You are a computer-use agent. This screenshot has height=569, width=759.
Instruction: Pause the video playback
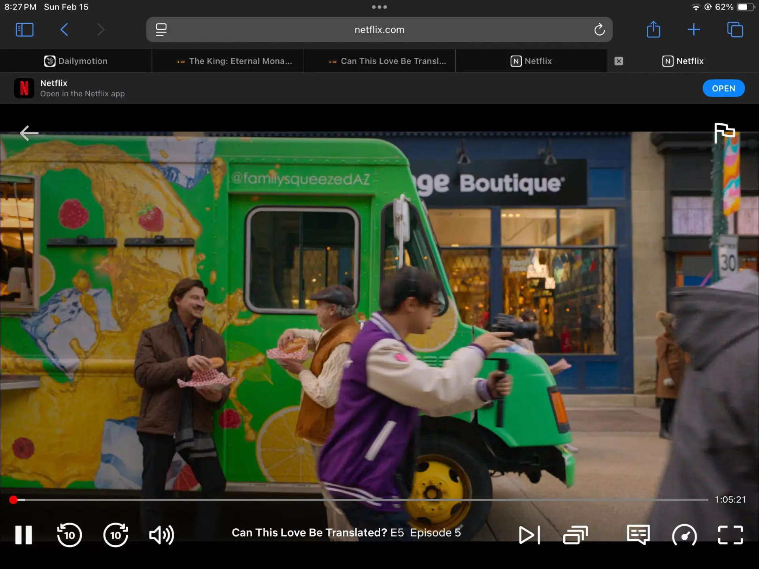pyautogui.click(x=23, y=535)
